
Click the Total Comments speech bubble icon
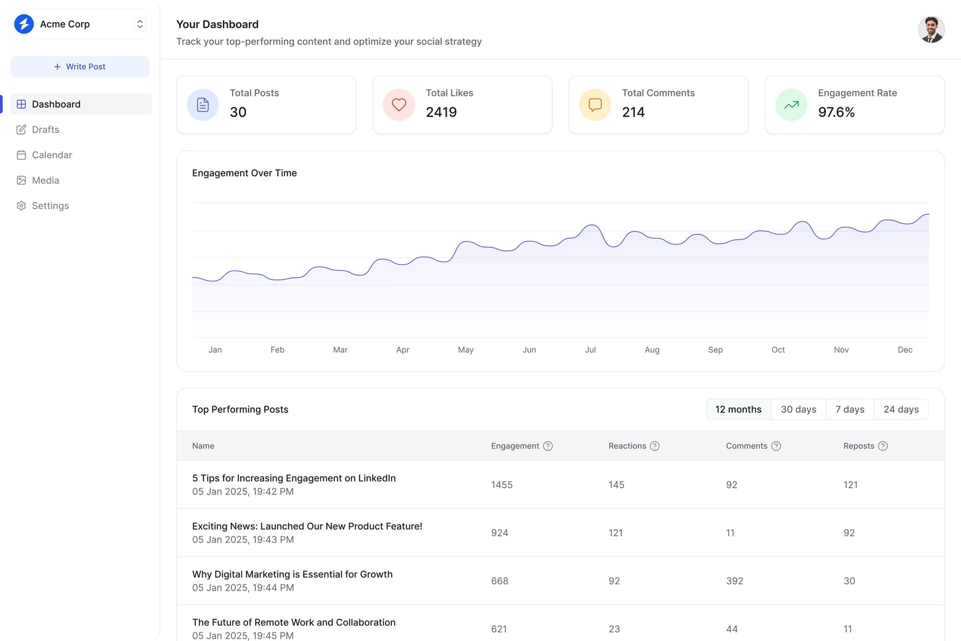click(x=595, y=105)
